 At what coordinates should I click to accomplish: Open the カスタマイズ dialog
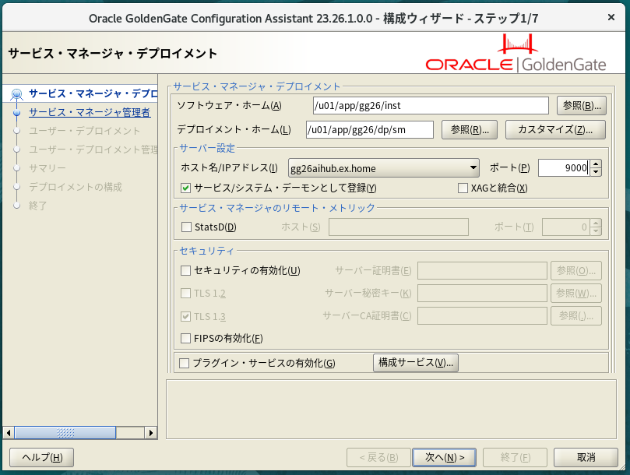pyautogui.click(x=555, y=129)
